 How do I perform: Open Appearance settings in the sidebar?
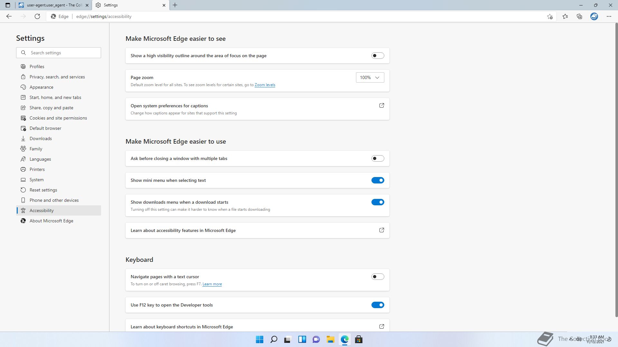click(x=41, y=87)
